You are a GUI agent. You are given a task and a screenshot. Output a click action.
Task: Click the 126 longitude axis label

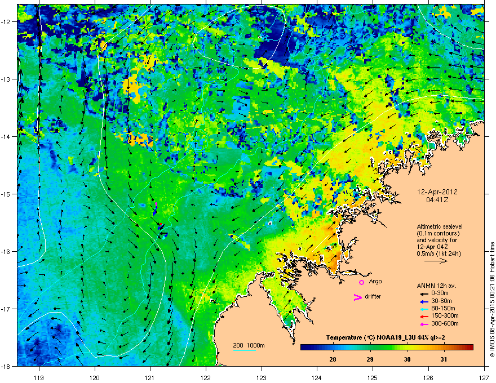(x=428, y=377)
